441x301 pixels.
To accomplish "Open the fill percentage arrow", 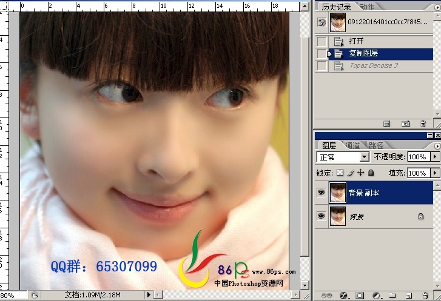I will [435, 173].
